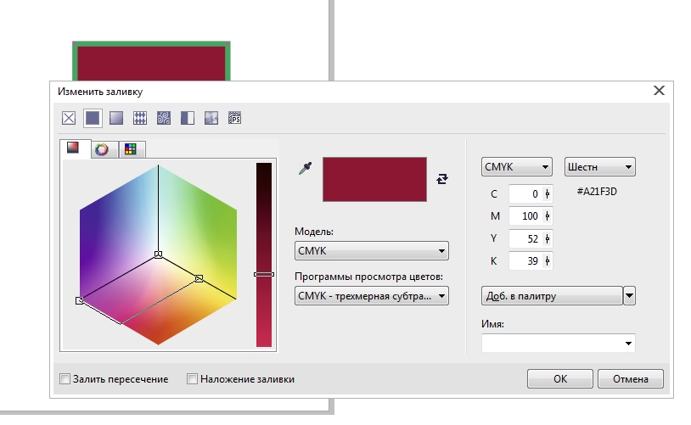Viewport: 691px width, 425px height.
Task: Click the hexagon color picker area
Action: click(x=158, y=254)
